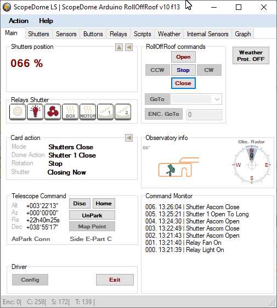The width and height of the screenshot is (277, 308).
Task: Open the Graph tab
Action: pyautogui.click(x=243, y=34)
